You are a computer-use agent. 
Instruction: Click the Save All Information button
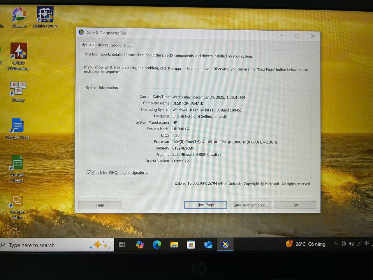(250, 205)
